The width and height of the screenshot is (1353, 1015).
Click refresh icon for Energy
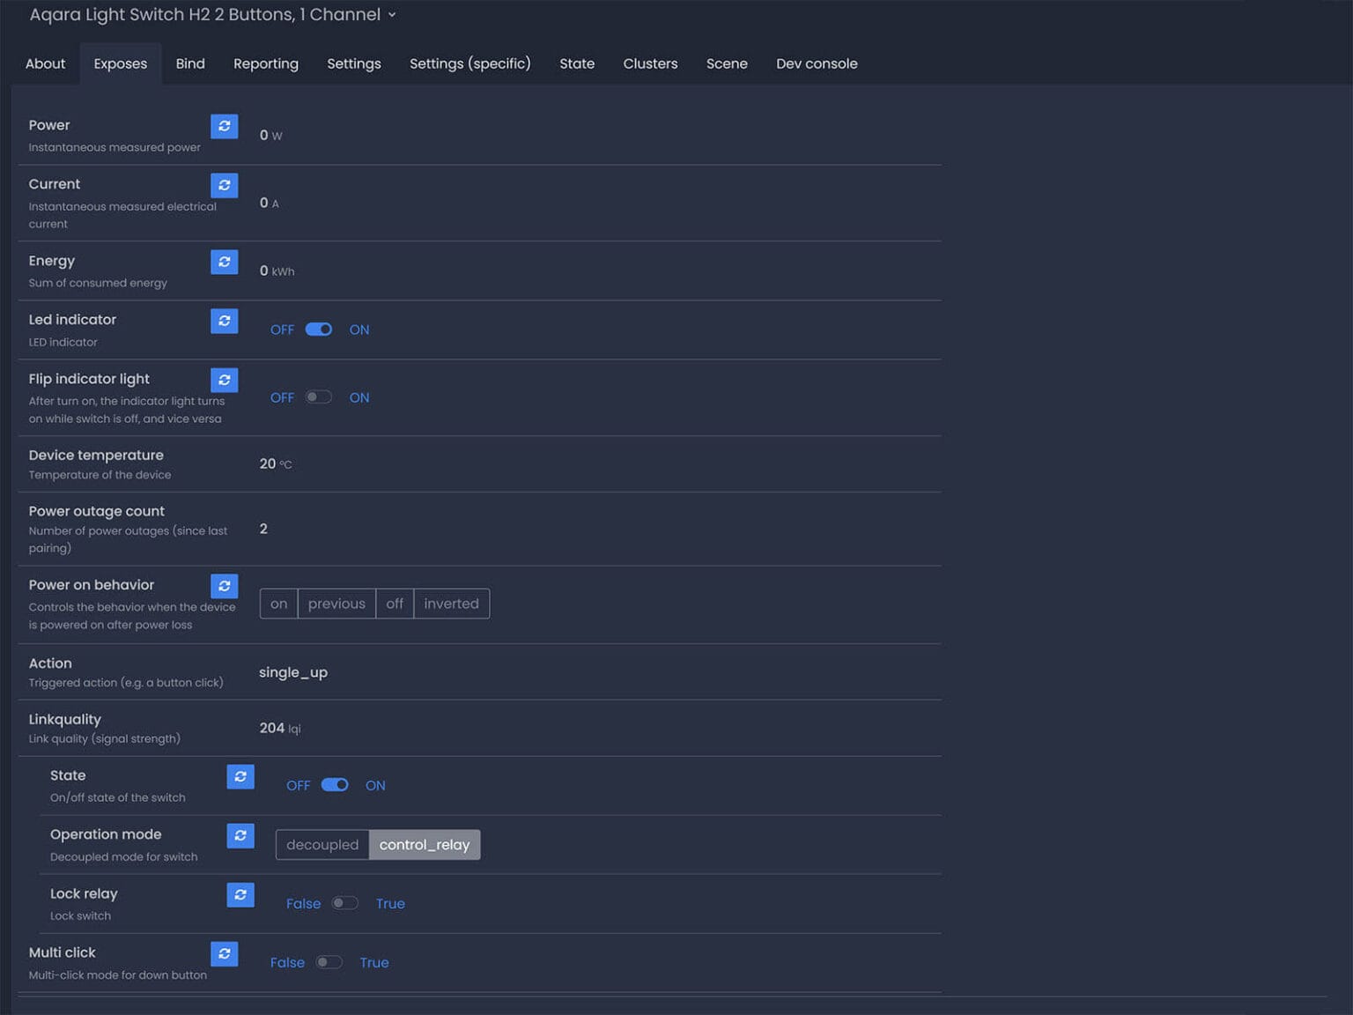pyautogui.click(x=224, y=262)
